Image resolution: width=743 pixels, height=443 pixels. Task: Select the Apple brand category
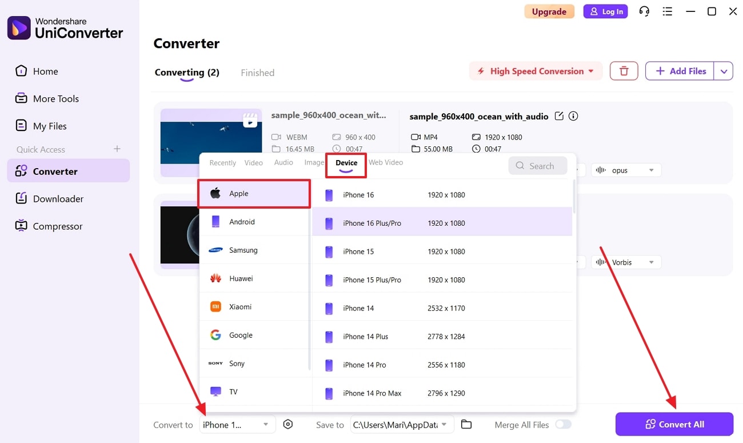point(254,194)
